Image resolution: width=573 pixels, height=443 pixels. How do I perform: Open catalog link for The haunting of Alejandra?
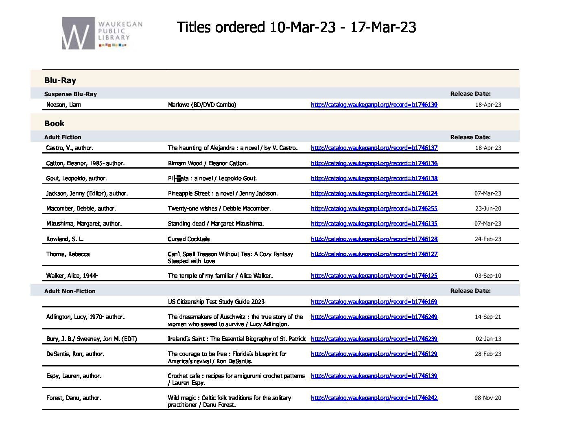click(x=374, y=148)
